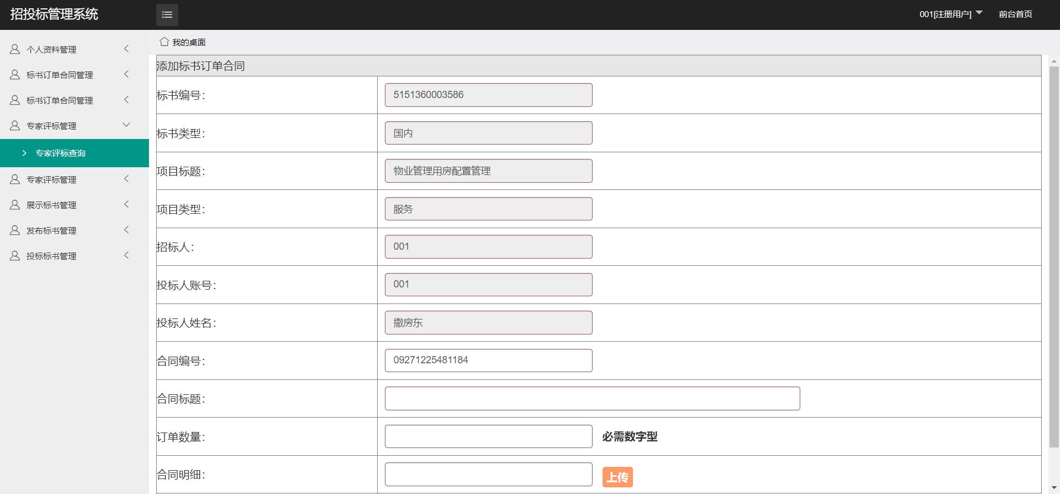Click the 标书编号 field 5151360003586
1060x494 pixels.
point(488,95)
